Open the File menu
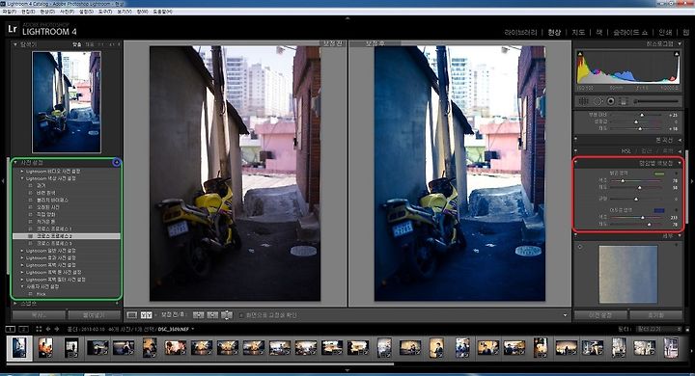Viewport: 695px width, 376px height. [9, 12]
